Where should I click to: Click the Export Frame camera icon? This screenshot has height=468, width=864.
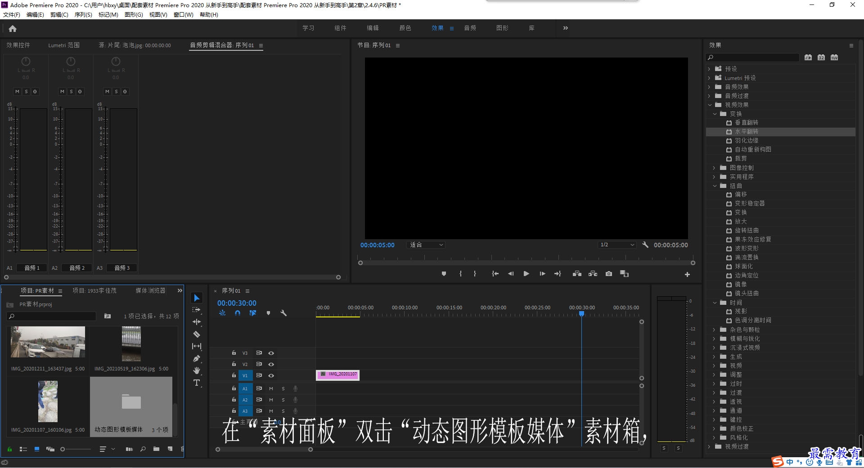coord(609,274)
